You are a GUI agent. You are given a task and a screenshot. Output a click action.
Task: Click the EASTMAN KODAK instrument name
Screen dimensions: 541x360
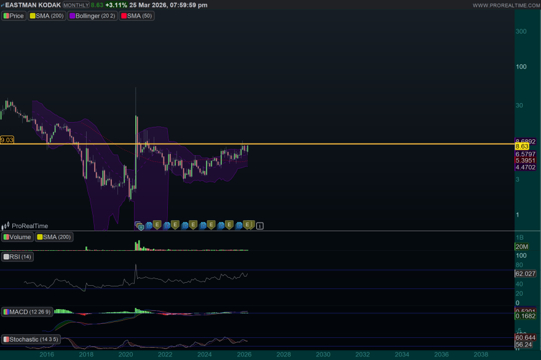point(34,4)
